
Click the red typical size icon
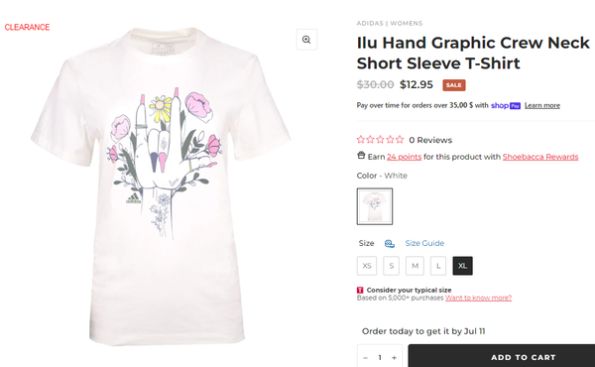tap(360, 290)
